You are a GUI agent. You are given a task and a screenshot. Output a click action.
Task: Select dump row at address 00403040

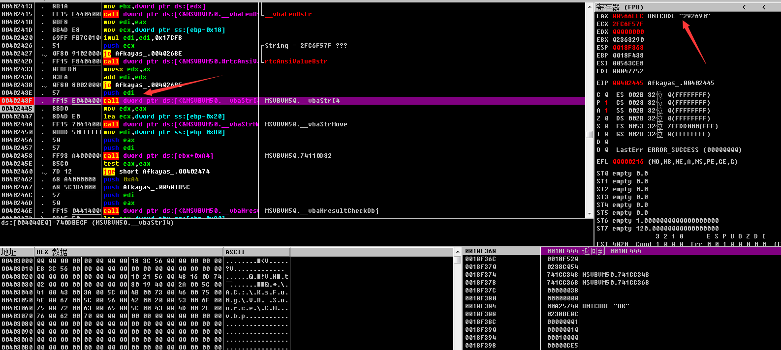145,292
